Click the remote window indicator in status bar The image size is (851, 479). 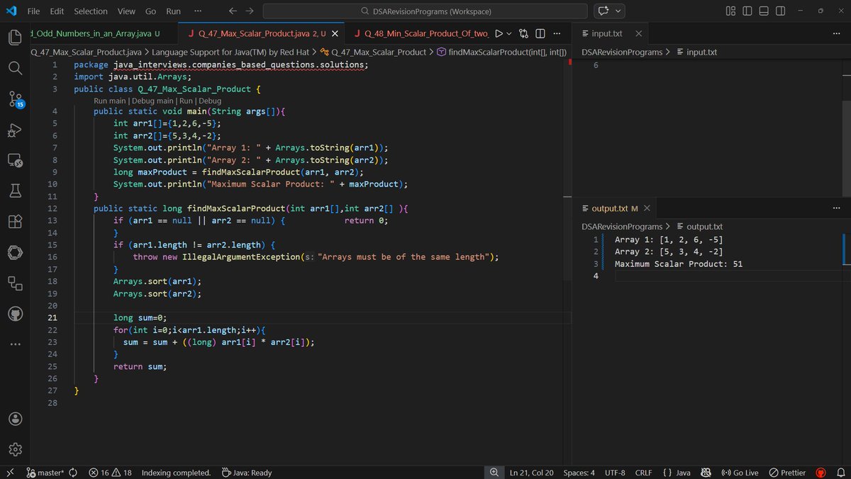tap(9, 473)
